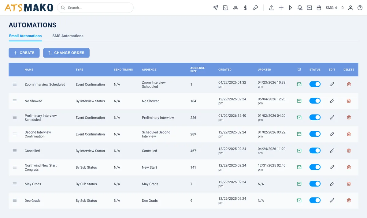The height and width of the screenshot is (218, 367).
Task: Click green envelope for Cancelled row
Action: (x=299, y=151)
